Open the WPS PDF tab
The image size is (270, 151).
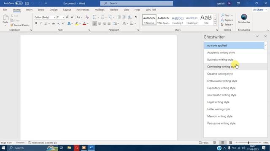tap(151, 10)
